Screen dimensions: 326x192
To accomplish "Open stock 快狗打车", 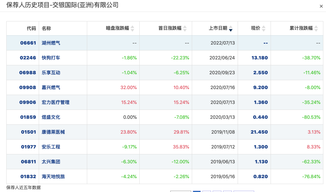I will coord(51,57).
